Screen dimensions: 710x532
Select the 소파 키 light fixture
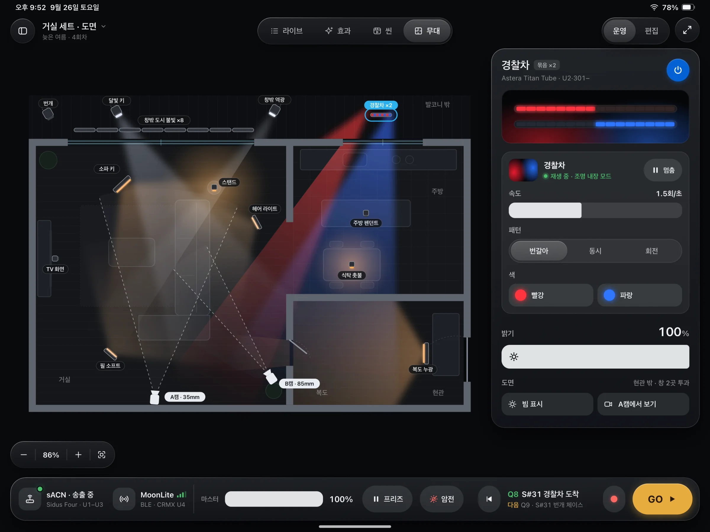click(x=122, y=184)
